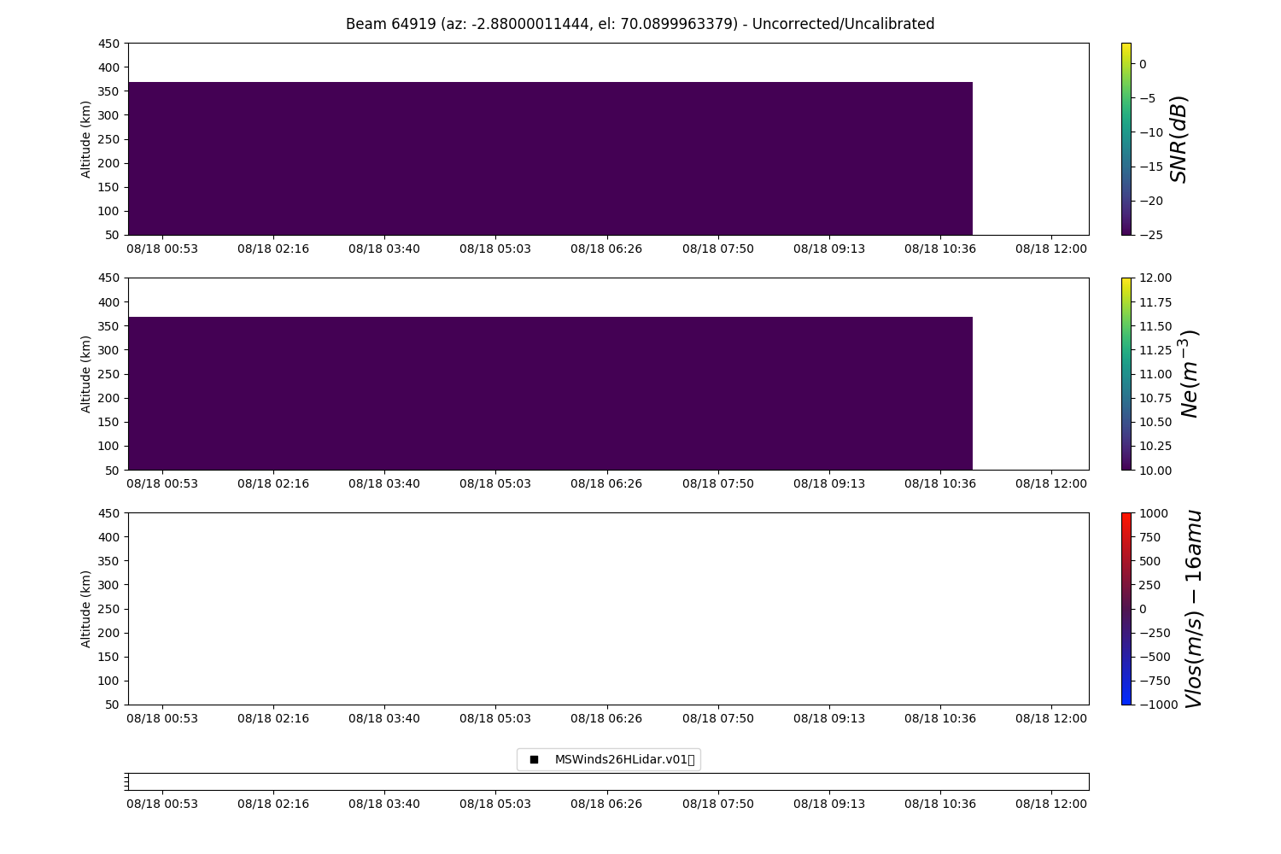Click the 11.50 tick on Ne colorbar

(x=1155, y=325)
